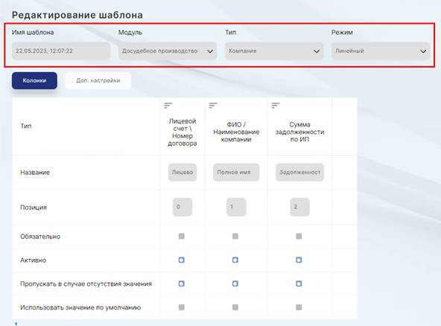
Task: Toggle Активно checkbox for Лицевой счет column
Action: pyautogui.click(x=182, y=260)
